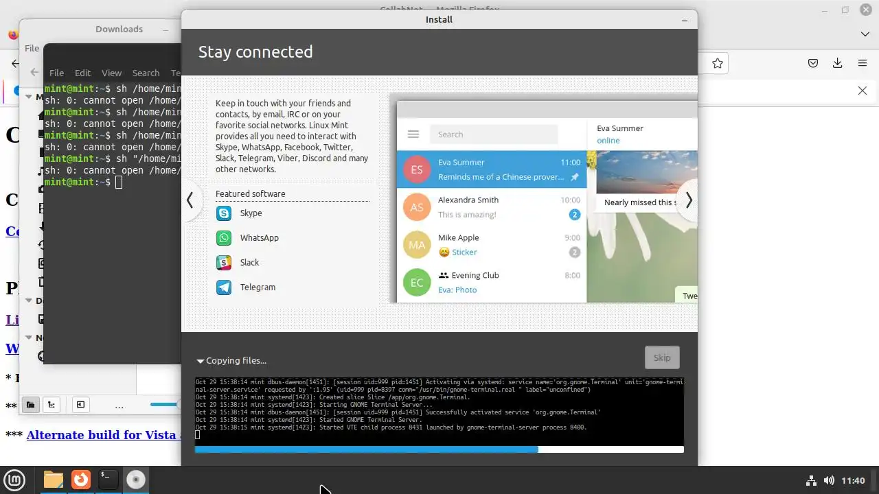Click the Featured software label

point(250,193)
